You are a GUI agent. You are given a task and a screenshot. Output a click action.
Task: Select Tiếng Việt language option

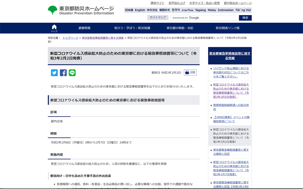[x=243, y=10]
